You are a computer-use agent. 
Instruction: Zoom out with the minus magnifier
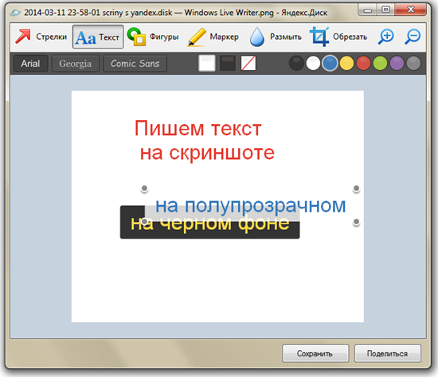point(413,37)
